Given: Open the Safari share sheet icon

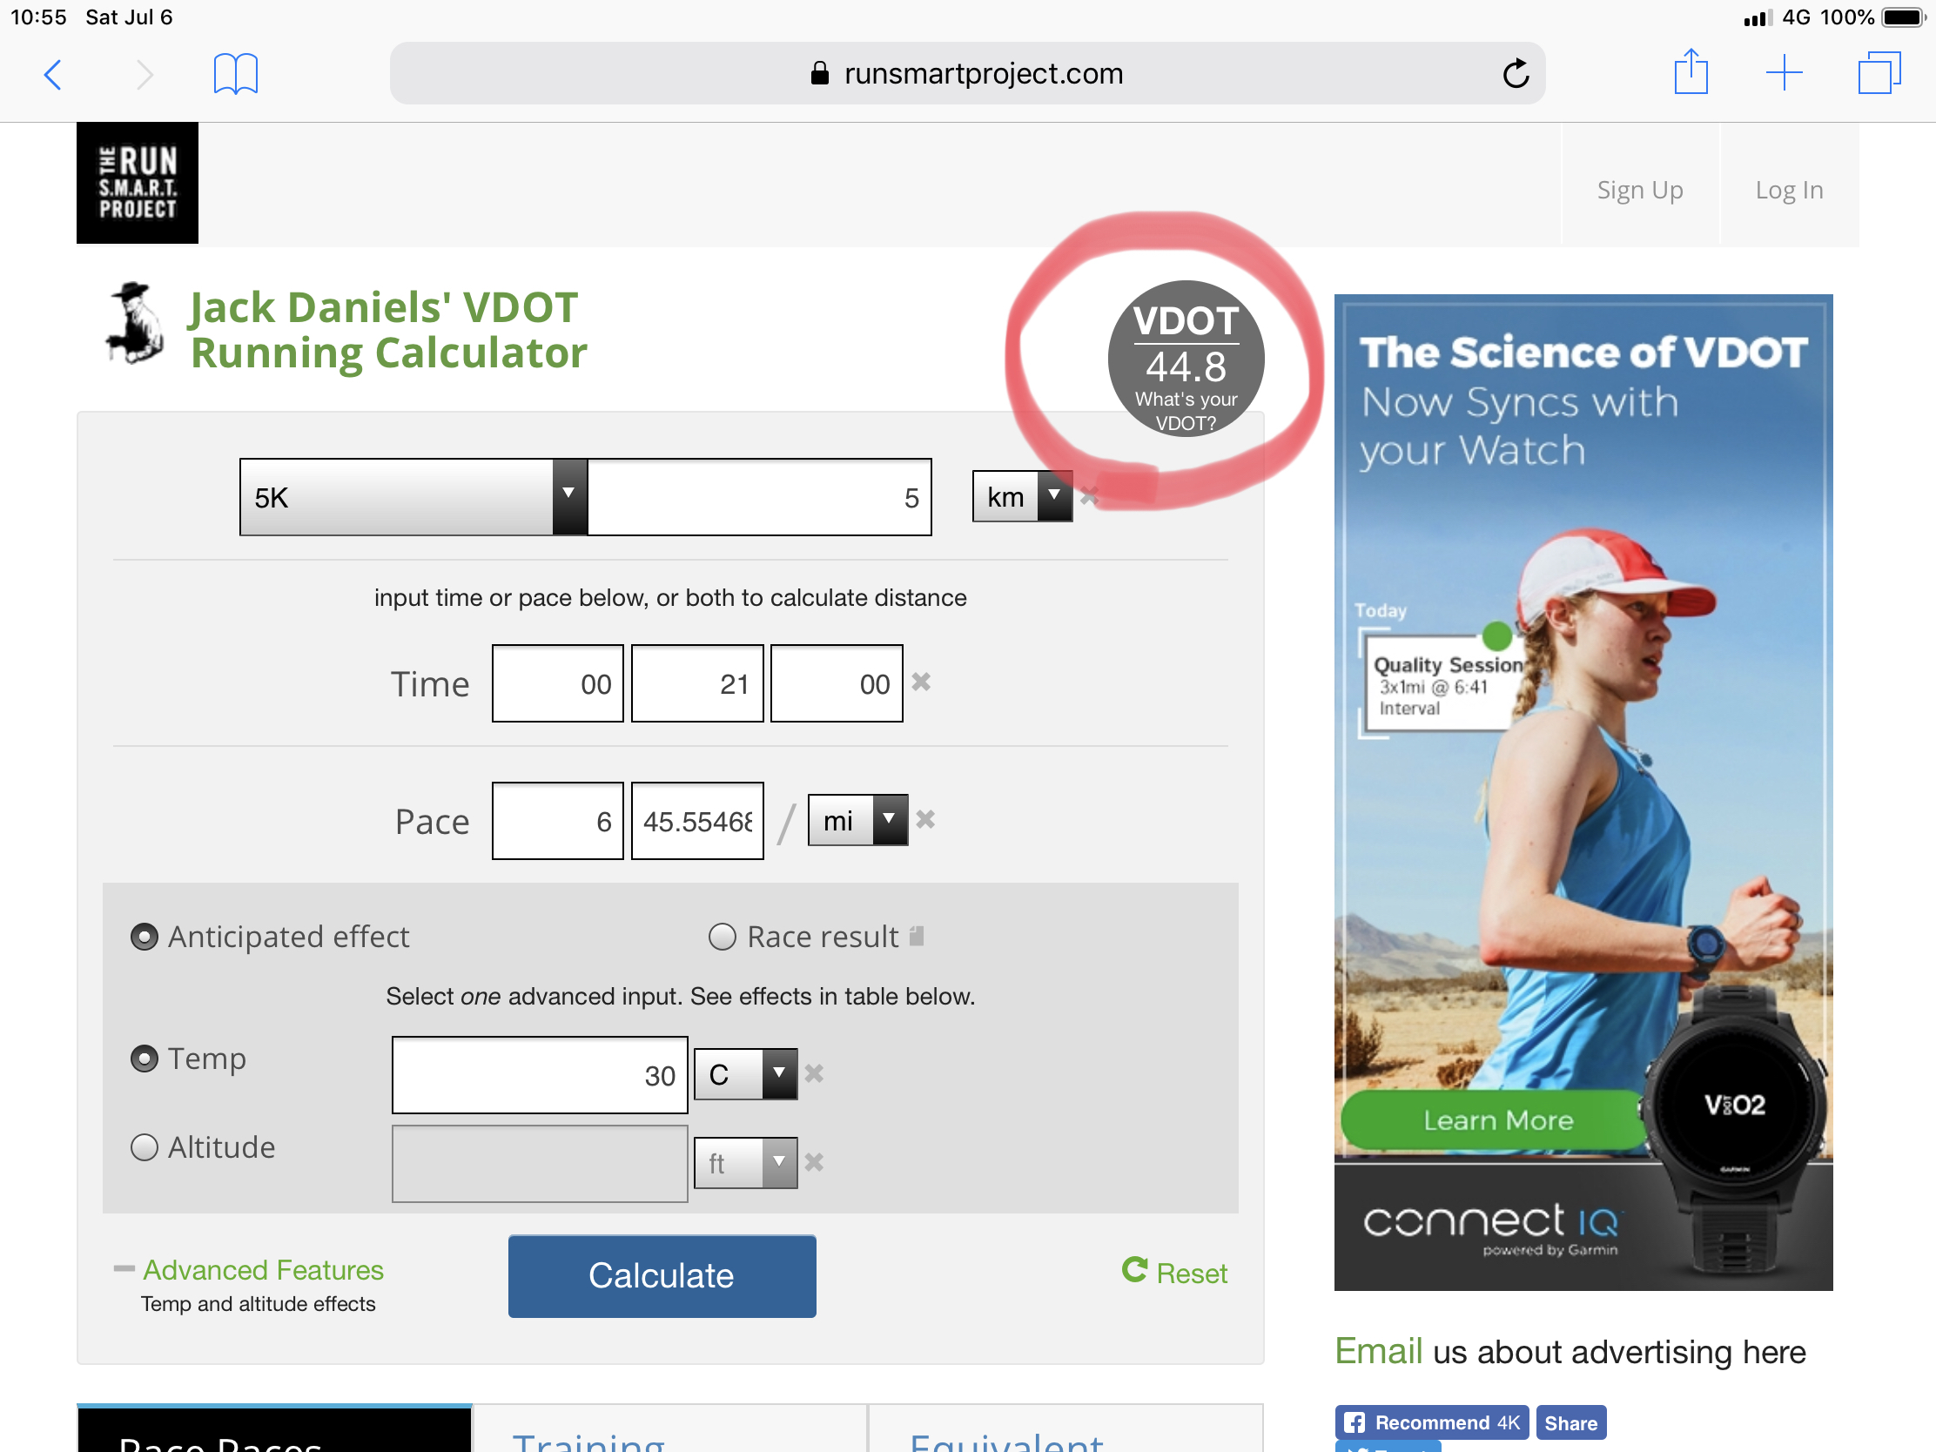Looking at the screenshot, I should [1691, 71].
